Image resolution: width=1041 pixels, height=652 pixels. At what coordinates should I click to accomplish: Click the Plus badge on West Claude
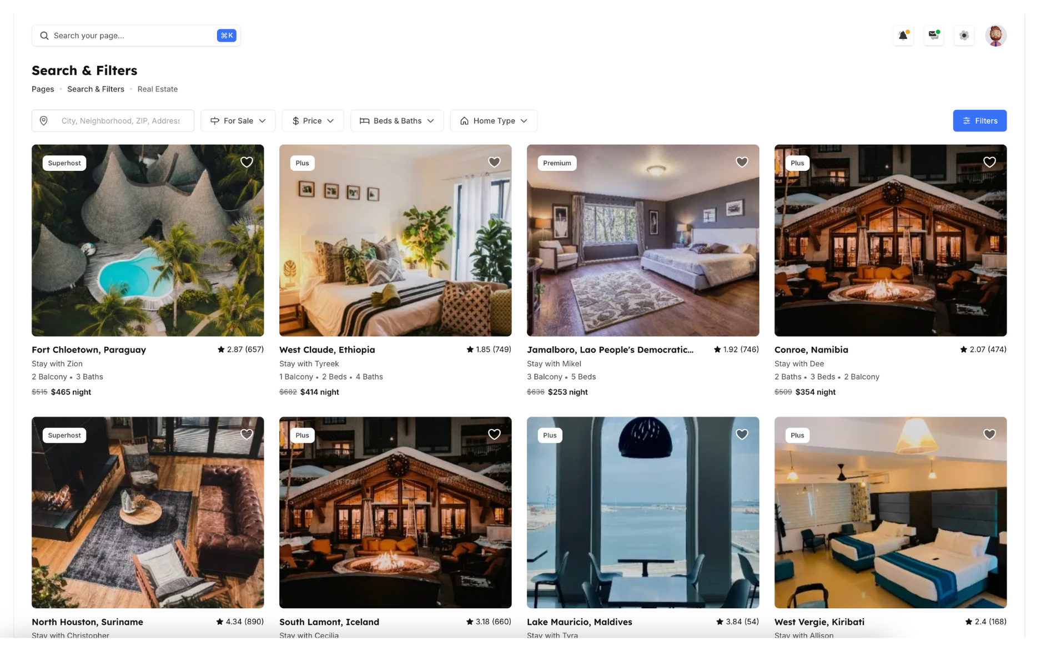302,163
